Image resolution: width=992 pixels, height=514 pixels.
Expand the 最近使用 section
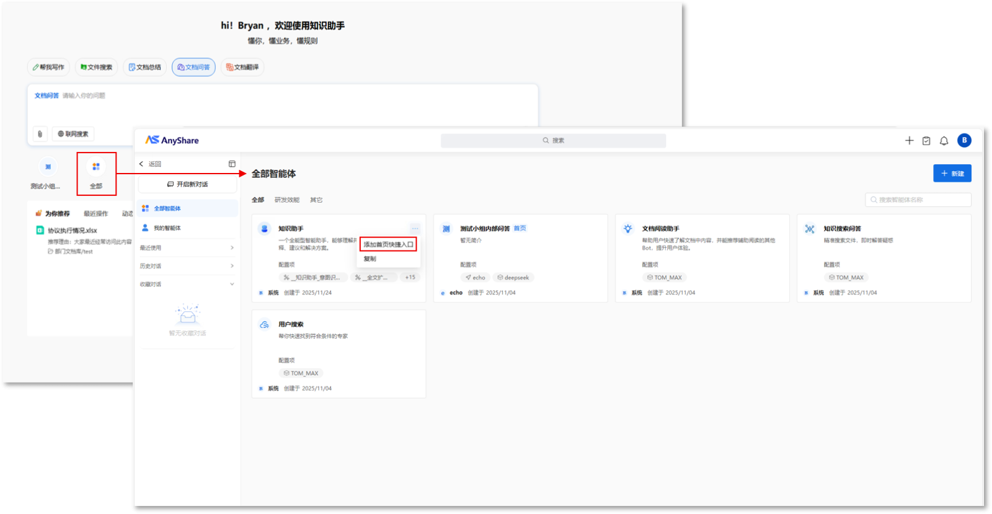point(232,248)
